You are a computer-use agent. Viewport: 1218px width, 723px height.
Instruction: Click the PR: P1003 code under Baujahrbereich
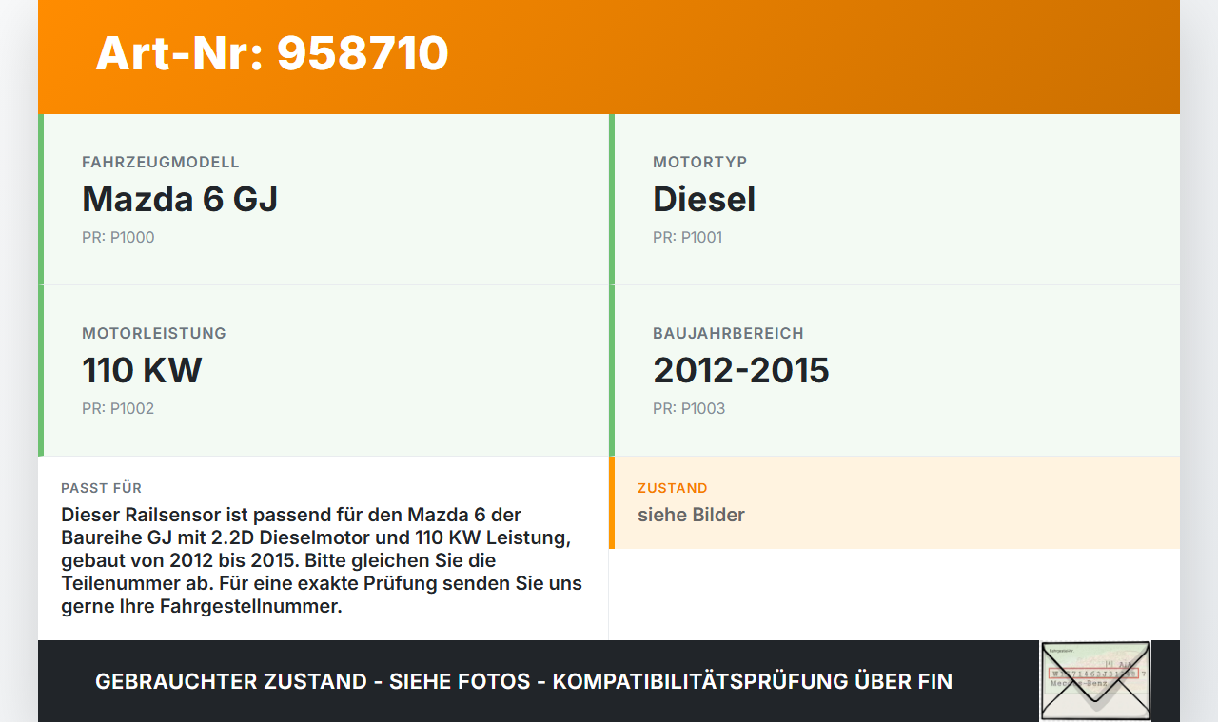(x=687, y=408)
